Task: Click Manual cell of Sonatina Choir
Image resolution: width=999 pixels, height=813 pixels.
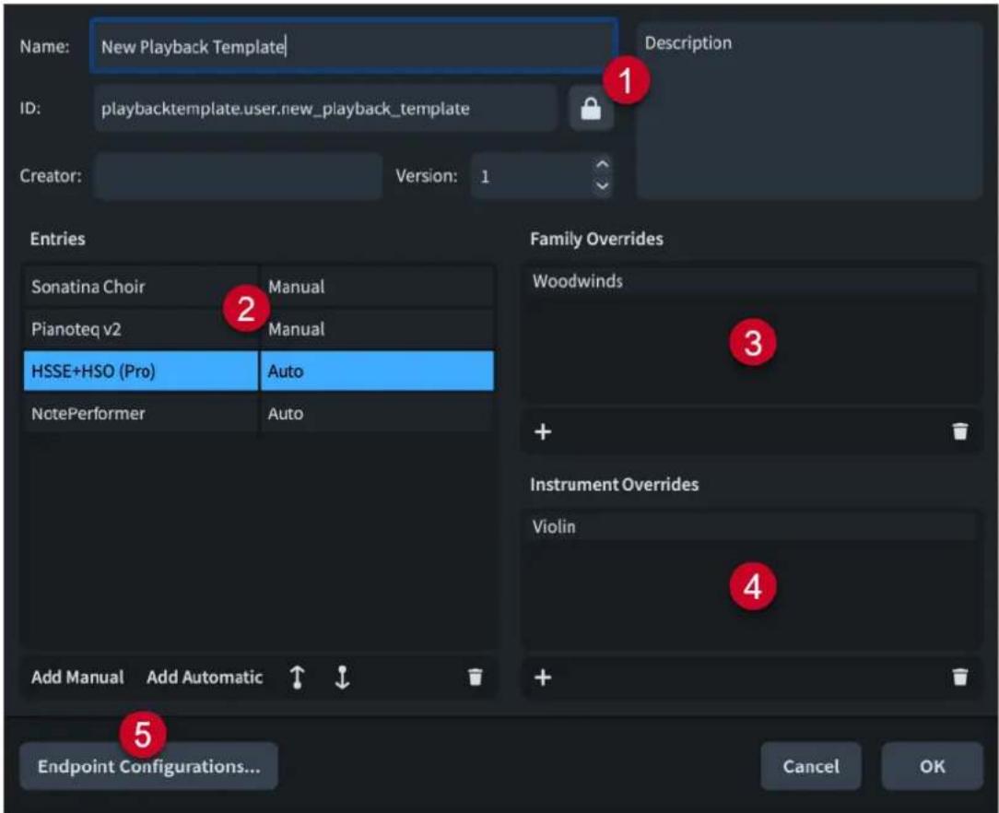Action: (x=377, y=287)
